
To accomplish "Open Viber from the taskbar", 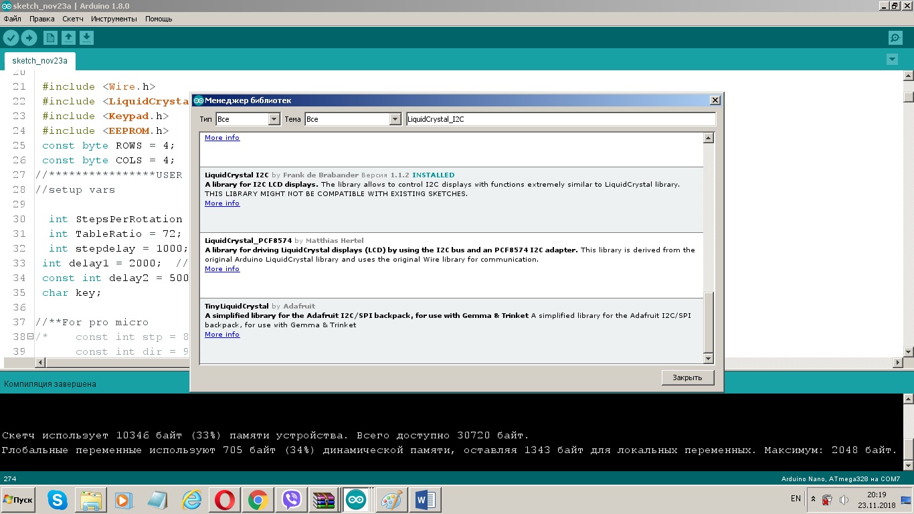I will pos(291,500).
